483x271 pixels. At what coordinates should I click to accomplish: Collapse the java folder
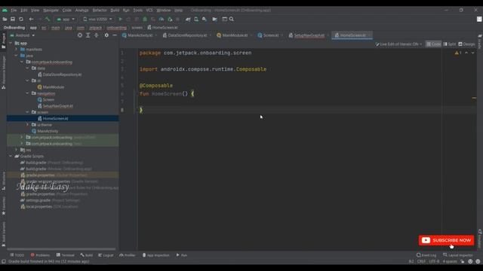[17, 56]
